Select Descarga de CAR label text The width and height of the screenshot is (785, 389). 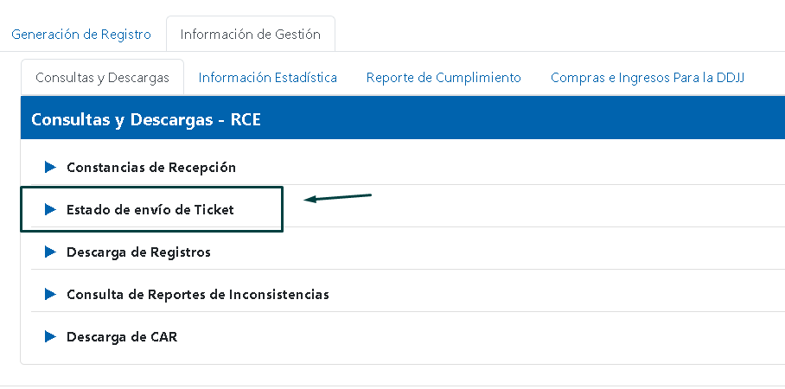(x=121, y=336)
